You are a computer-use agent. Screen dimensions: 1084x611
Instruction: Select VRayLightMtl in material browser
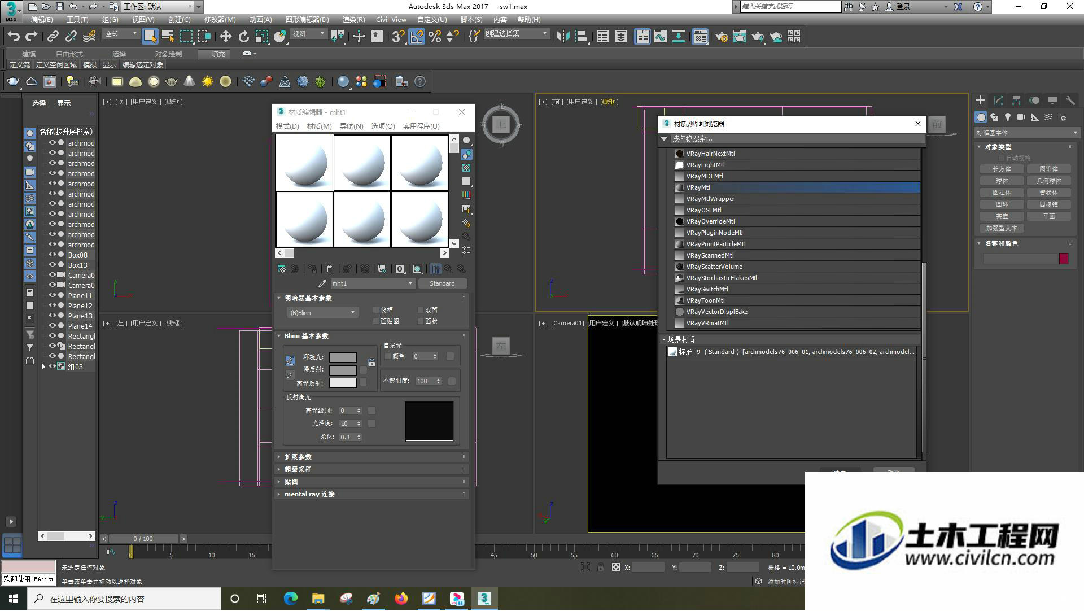(x=797, y=165)
